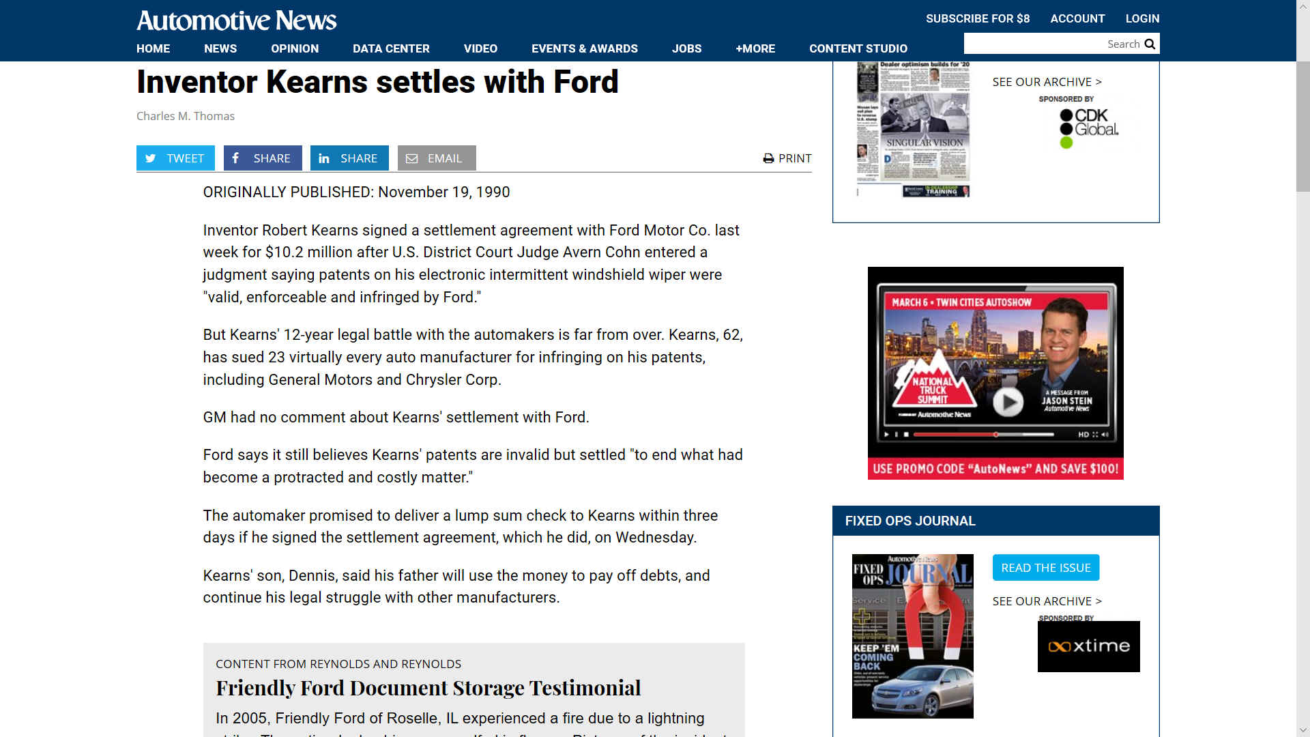Share article on Facebook
This screenshot has height=737, width=1310.
point(263,158)
